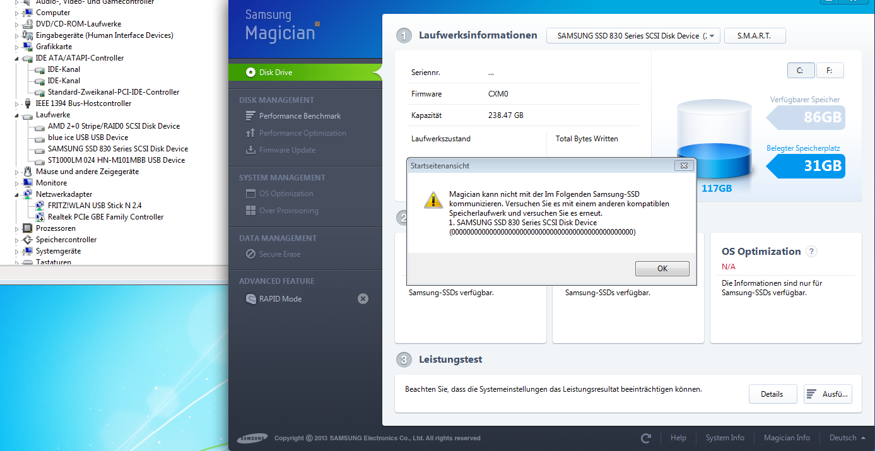Click the Secure Erase prohibited icon
The height and width of the screenshot is (451, 875).
[x=250, y=254]
